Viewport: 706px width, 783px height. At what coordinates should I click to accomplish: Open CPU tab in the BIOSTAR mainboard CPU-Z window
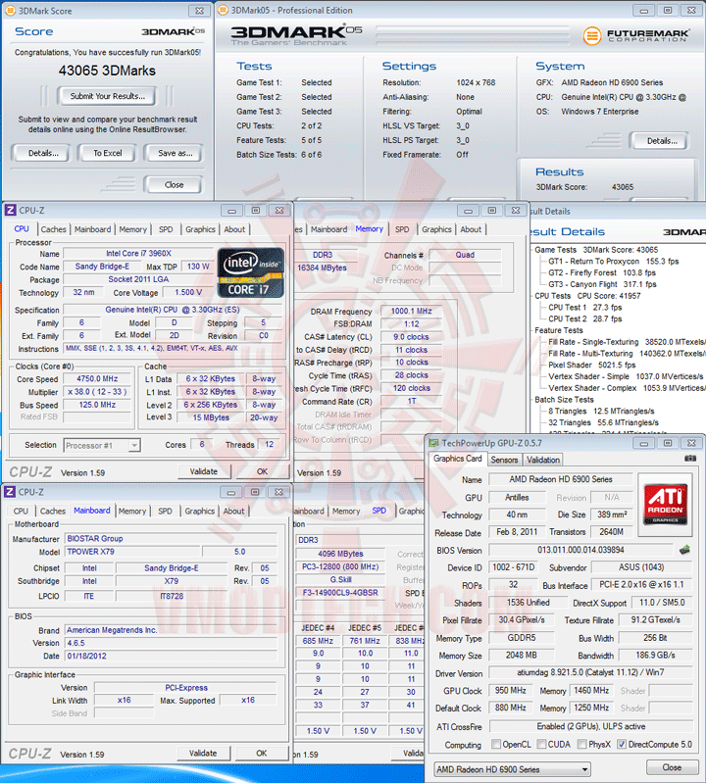pyautogui.click(x=21, y=511)
